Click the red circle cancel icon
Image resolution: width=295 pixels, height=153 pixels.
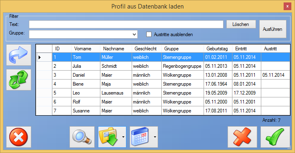(19, 137)
